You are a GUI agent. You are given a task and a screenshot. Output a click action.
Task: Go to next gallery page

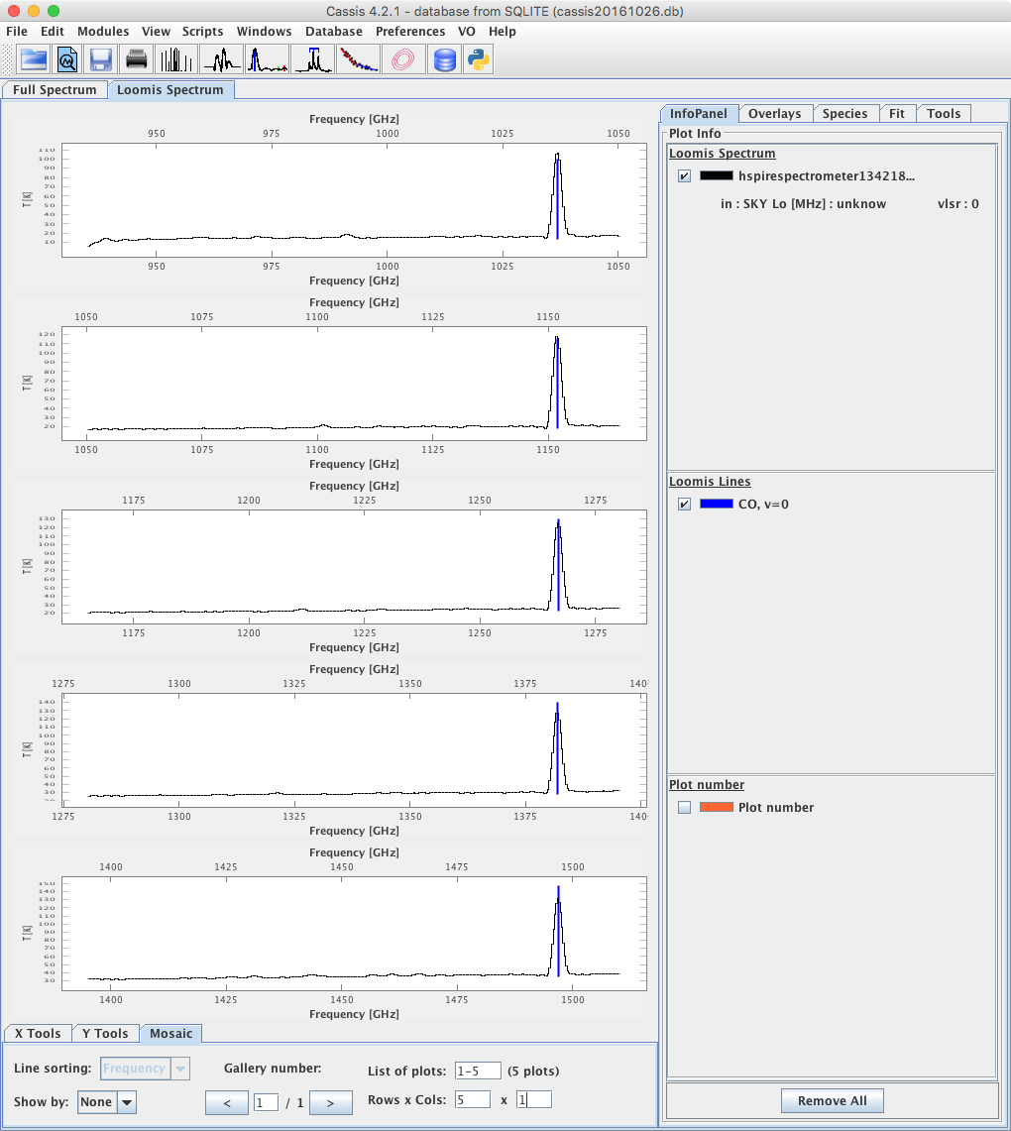331,1103
